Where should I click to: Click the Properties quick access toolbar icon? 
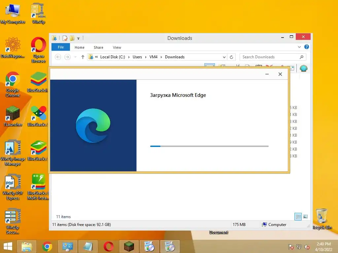pos(65,38)
